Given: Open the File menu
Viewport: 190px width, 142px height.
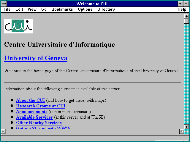Looking at the screenshot, I should pyautogui.click(x=7, y=9).
